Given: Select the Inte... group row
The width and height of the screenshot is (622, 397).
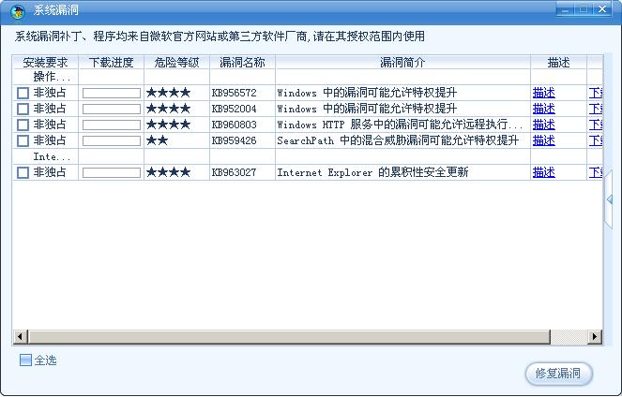Looking at the screenshot, I should tap(308, 156).
